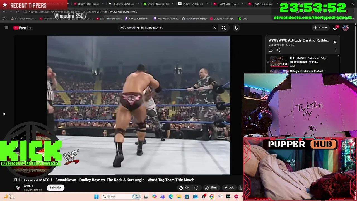
Task: Open File Explorer from the taskbar
Action: click(x=179, y=197)
